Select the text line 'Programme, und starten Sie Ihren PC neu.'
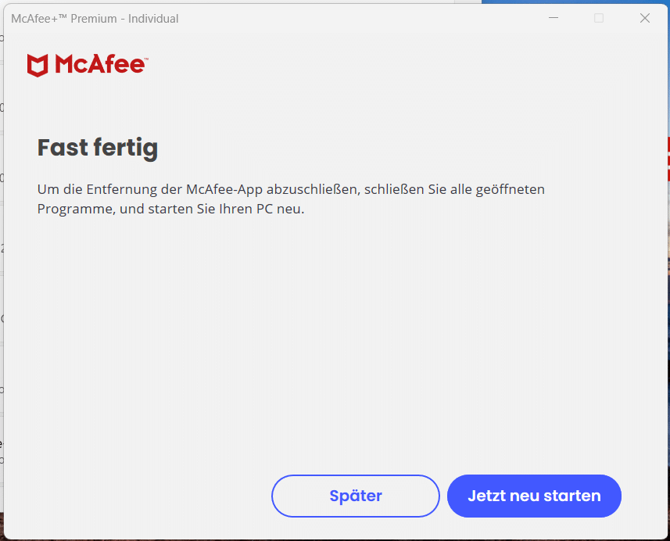670x541 pixels. tap(171, 209)
